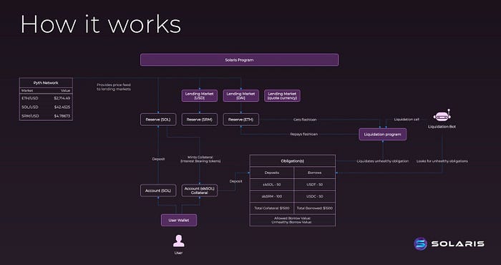Select the 'Total Collateral: $1500' cell
The image size is (501, 265).
pyautogui.click(x=271, y=208)
